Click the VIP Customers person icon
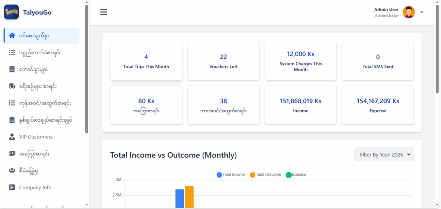Screen dimensions: 441x209 [12, 137]
